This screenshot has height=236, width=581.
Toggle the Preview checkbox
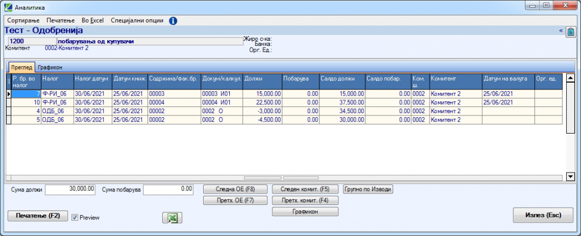click(74, 217)
